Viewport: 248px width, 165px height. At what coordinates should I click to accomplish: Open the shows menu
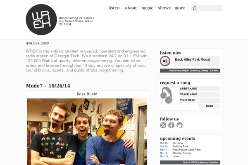point(165,8)
